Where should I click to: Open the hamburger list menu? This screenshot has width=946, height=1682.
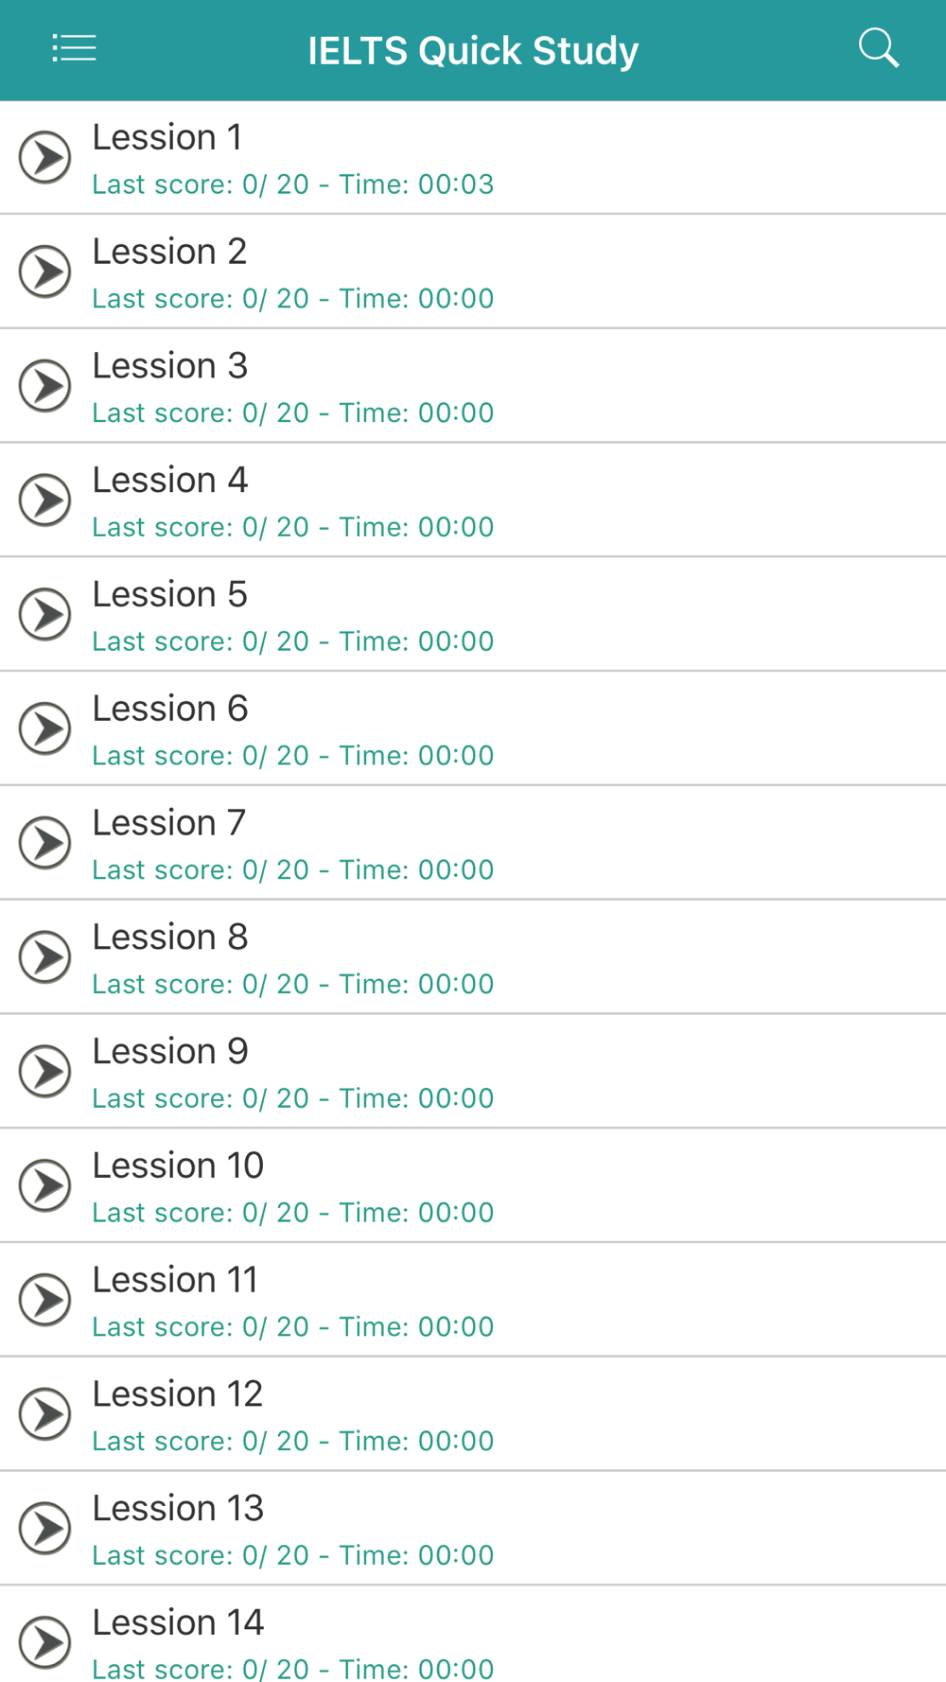[74, 48]
